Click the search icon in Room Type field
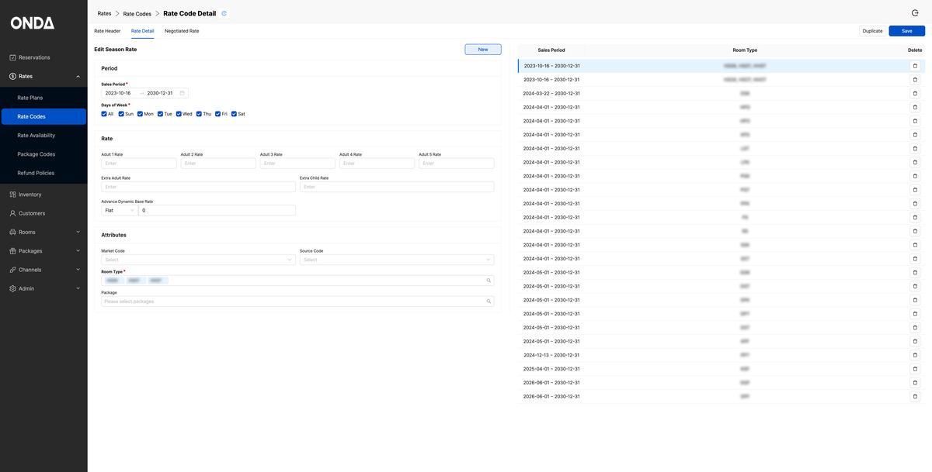The image size is (932, 472). click(489, 281)
